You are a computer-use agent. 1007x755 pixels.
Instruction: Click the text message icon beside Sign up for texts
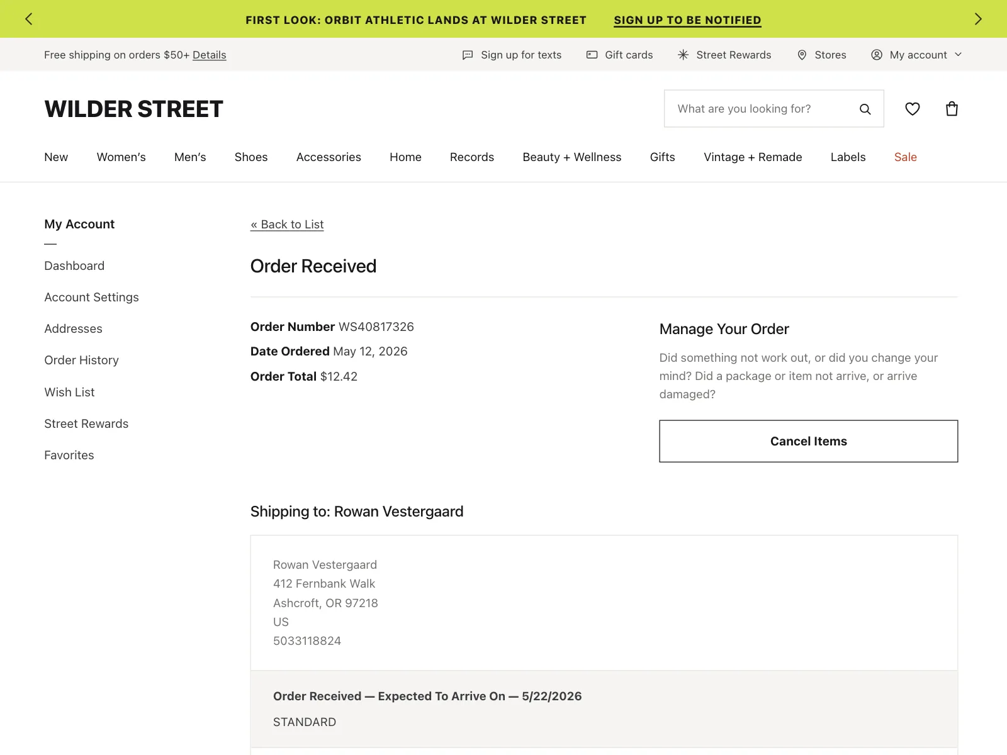click(x=468, y=55)
